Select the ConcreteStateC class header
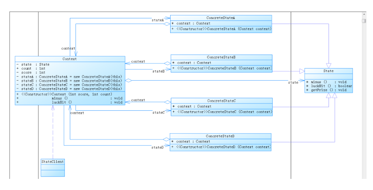This screenshot has width=373, height=190. 222,101
